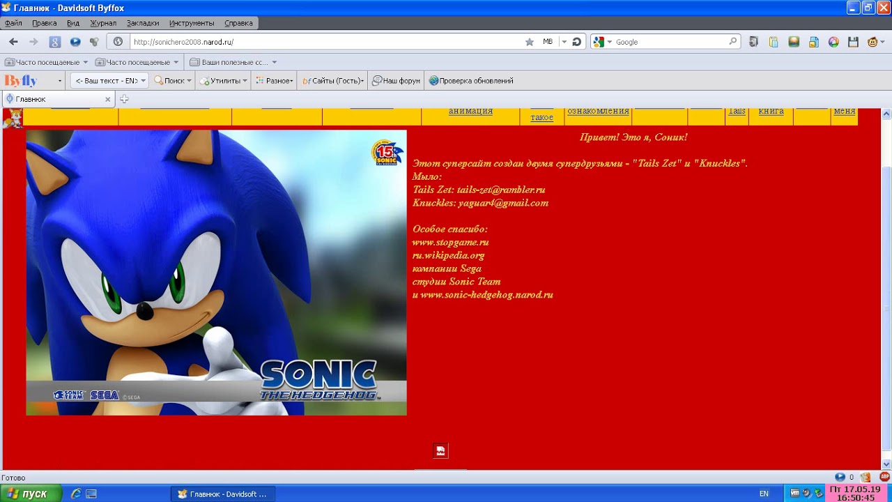892x502 pixels.
Task: Click into the Google search field
Action: 670,42
